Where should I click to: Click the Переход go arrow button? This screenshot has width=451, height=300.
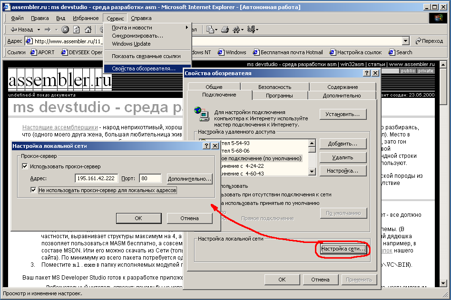point(429,41)
